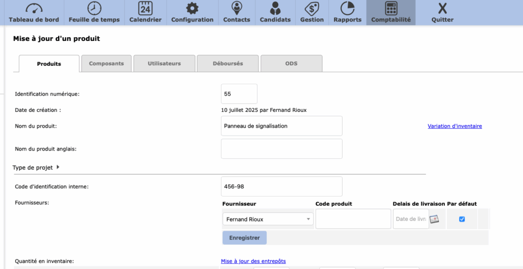523x269 pixels.
Task: Expand the Type de projet section
Action: 58,167
